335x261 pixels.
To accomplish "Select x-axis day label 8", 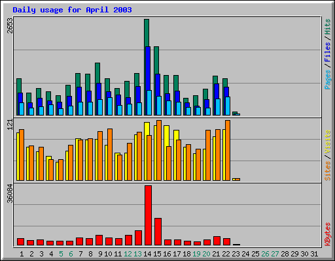I will (x=90, y=254).
